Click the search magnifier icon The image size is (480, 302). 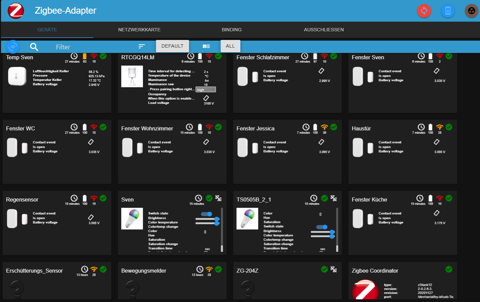(34, 47)
